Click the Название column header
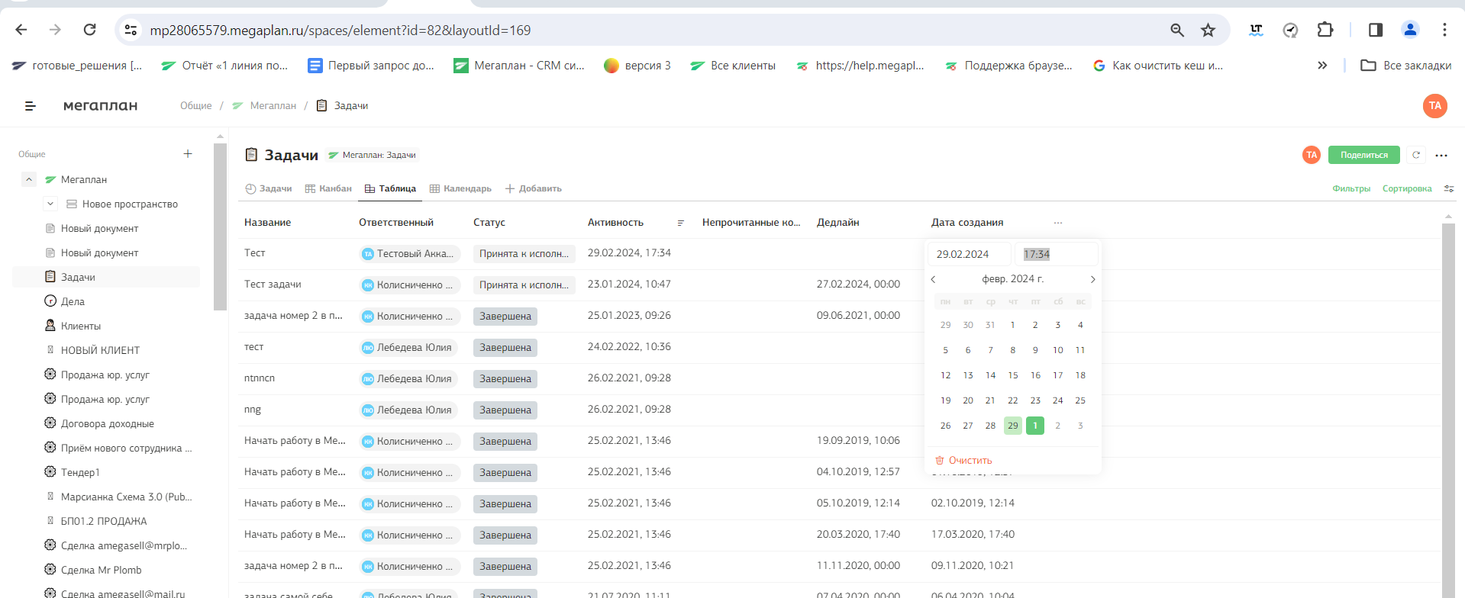 pyautogui.click(x=267, y=223)
